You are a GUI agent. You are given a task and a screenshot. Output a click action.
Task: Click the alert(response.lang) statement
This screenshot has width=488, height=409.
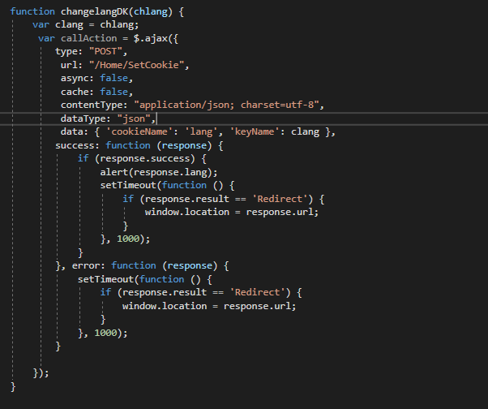[x=159, y=172]
